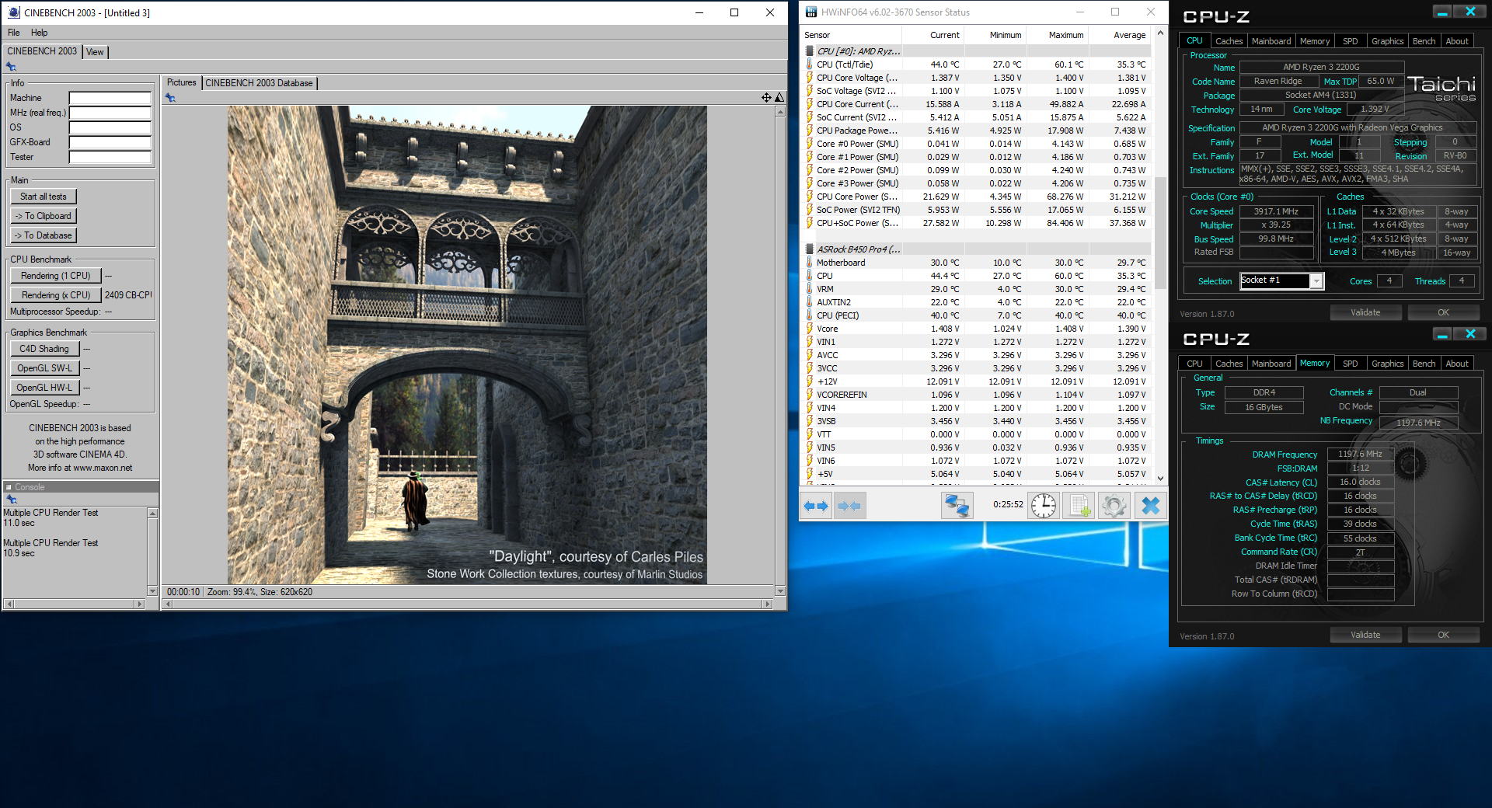Image resolution: width=1492 pixels, height=808 pixels.
Task: Click the Machine input field
Action: point(110,98)
